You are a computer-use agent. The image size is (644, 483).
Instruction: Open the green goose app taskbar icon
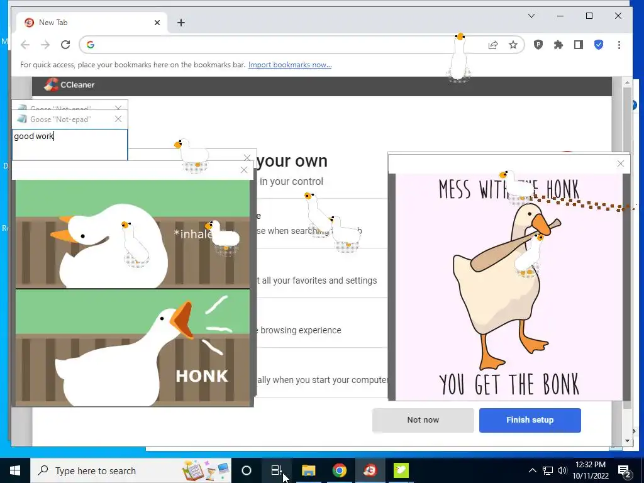click(401, 470)
